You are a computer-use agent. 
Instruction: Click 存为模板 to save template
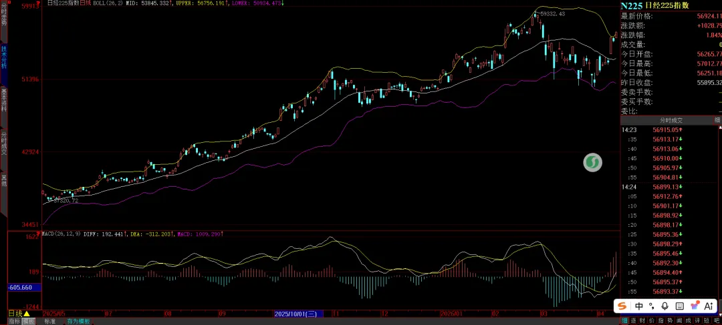[78, 321]
